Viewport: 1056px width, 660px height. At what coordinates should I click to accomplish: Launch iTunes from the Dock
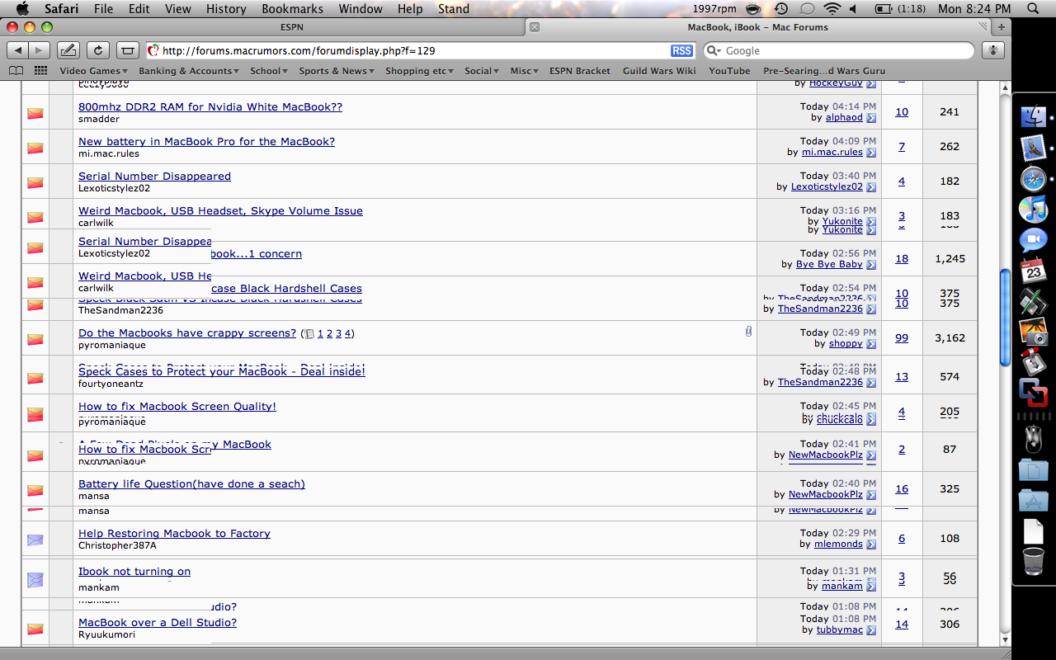click(1033, 209)
